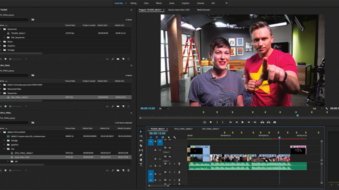Switch to Color workspace

146,3
